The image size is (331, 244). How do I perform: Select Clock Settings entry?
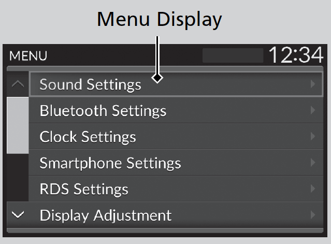tap(88, 137)
